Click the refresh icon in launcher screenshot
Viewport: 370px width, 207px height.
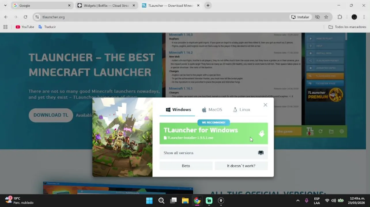tap(320, 131)
